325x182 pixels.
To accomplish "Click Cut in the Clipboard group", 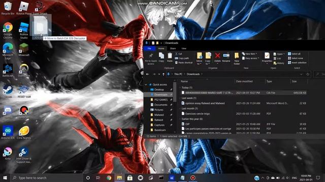I will [x=178, y=54].
